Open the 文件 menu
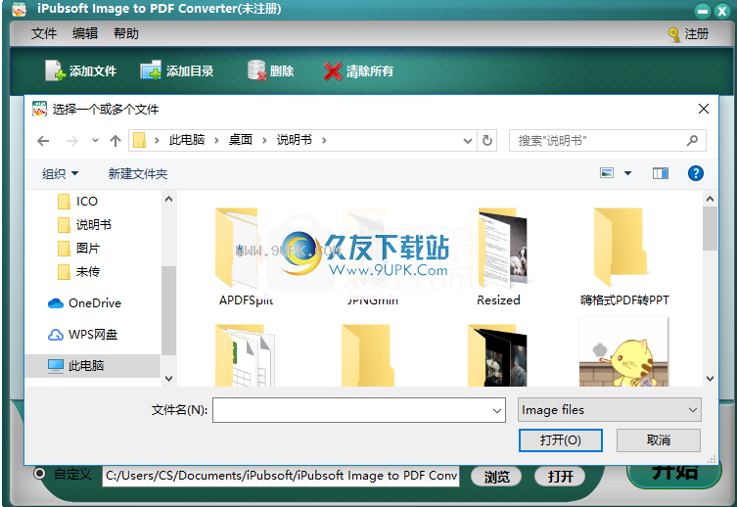 44,33
